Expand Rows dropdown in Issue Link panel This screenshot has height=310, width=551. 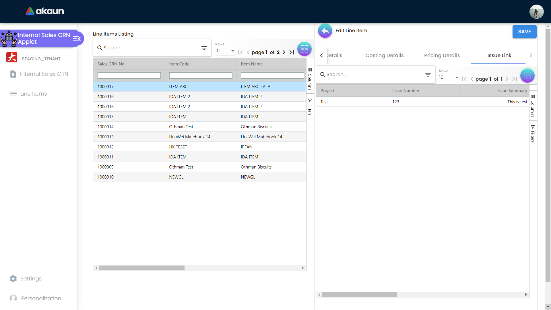(x=456, y=77)
